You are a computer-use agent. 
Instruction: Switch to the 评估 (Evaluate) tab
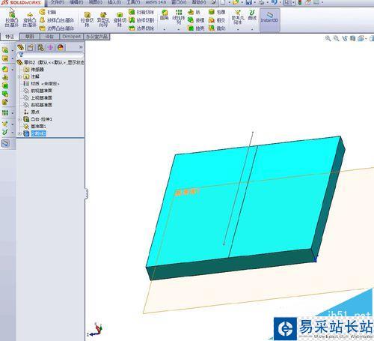pos(49,37)
